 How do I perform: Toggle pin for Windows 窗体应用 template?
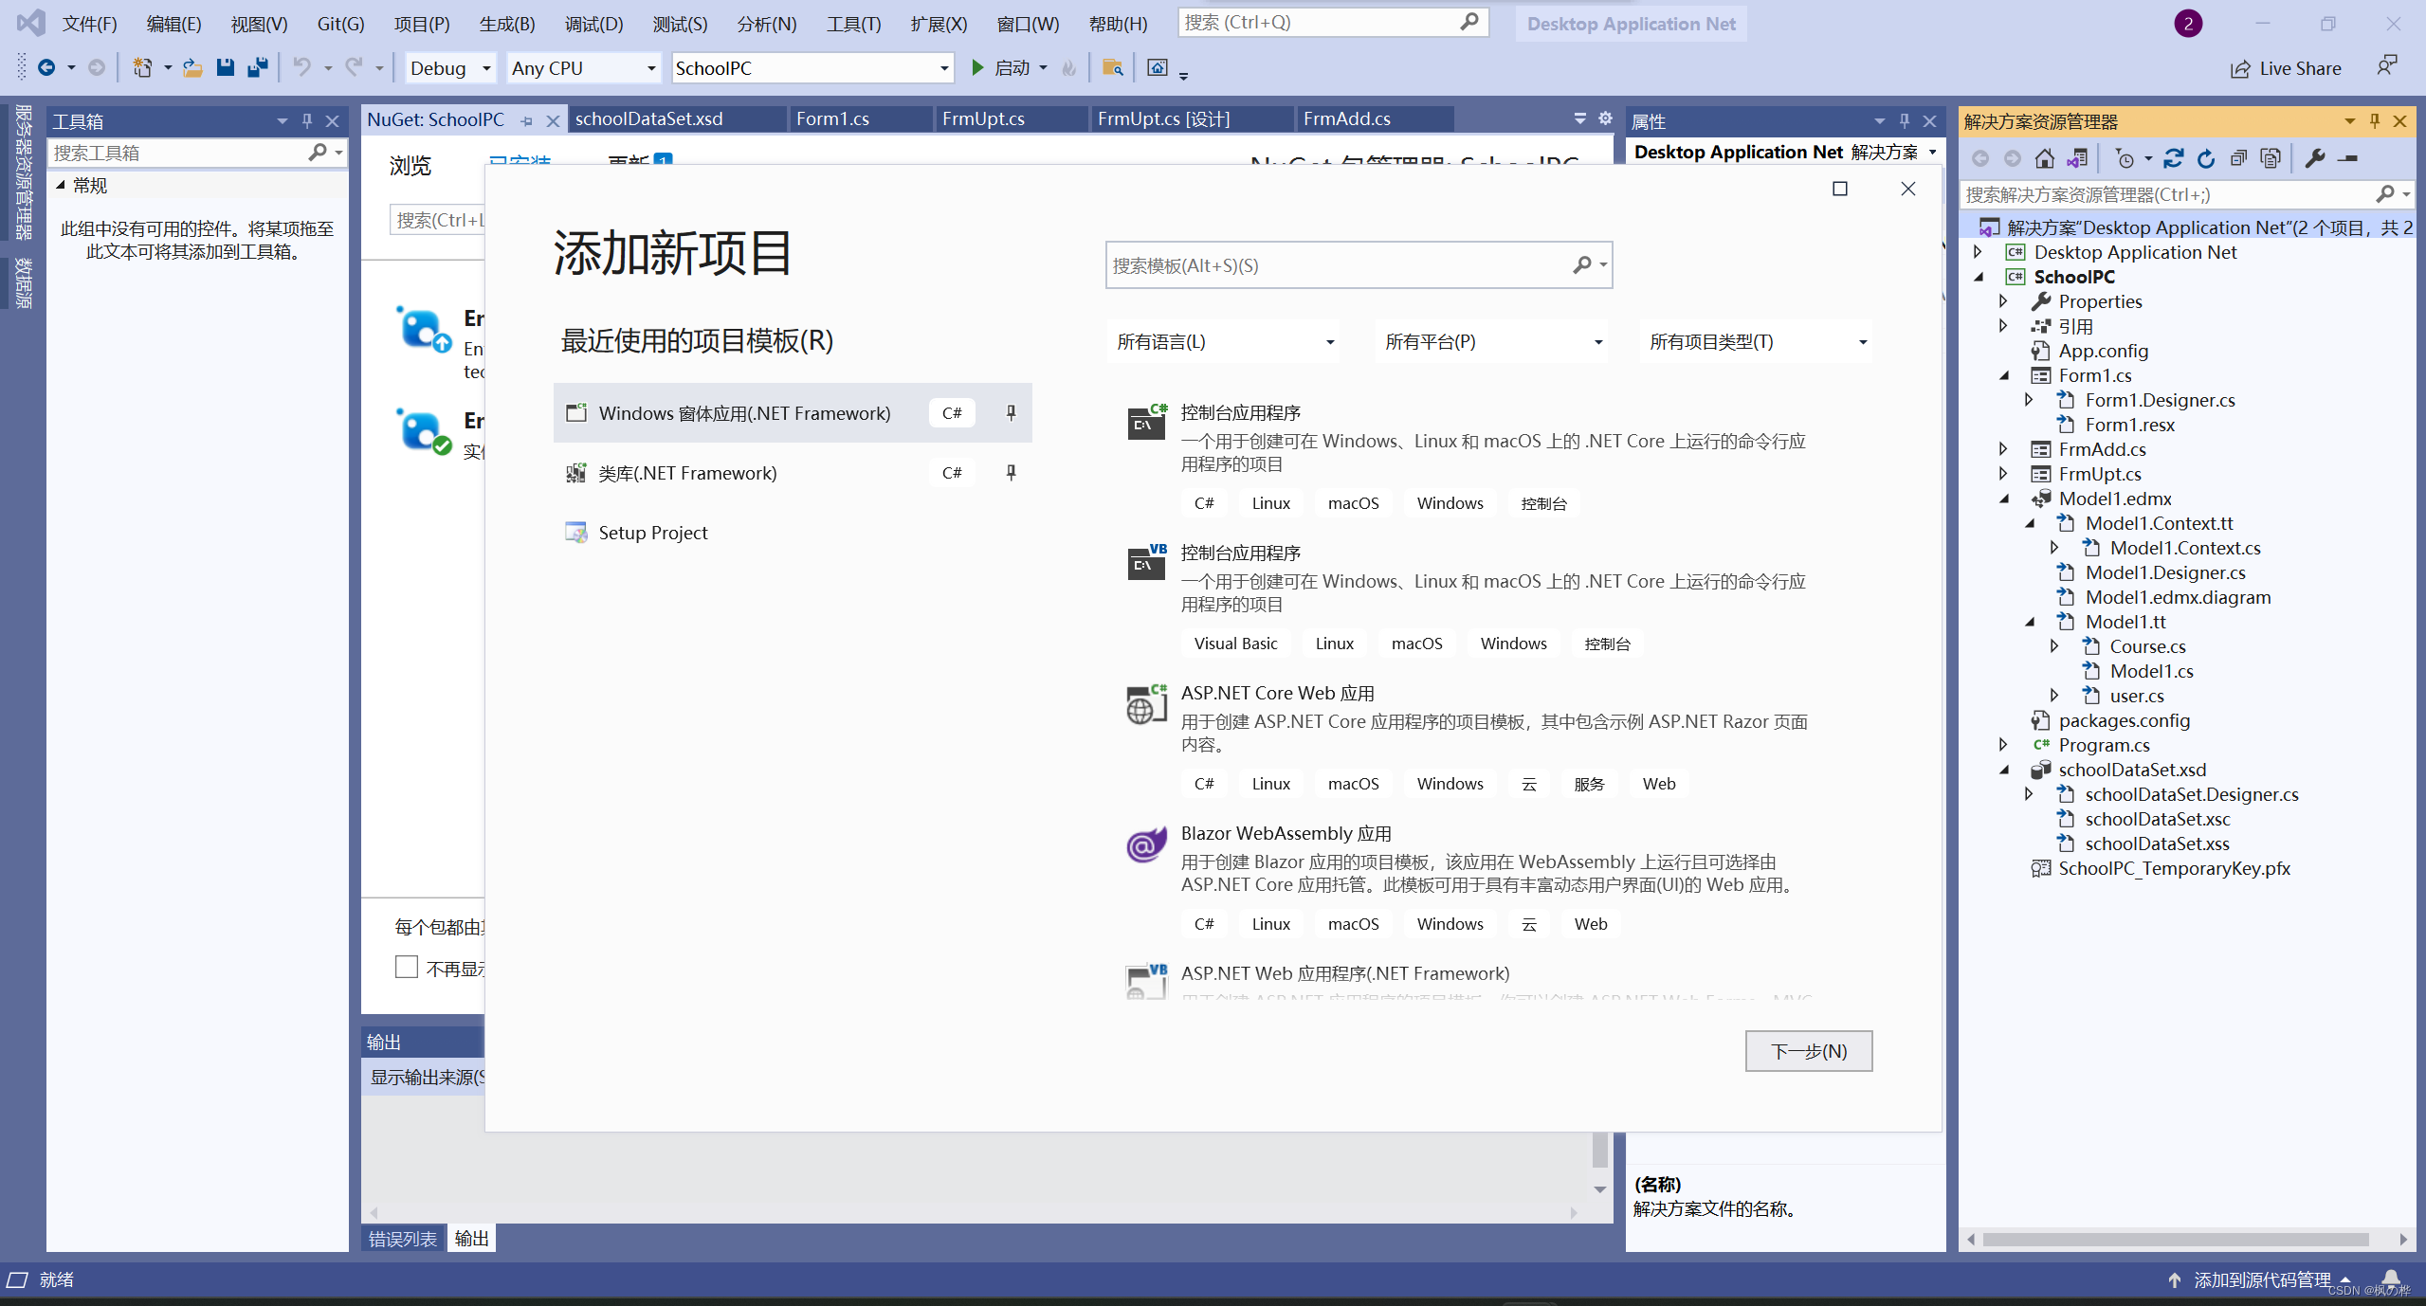point(1011,412)
